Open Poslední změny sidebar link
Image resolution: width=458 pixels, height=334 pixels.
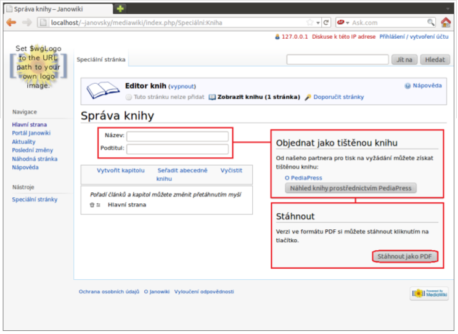33,150
